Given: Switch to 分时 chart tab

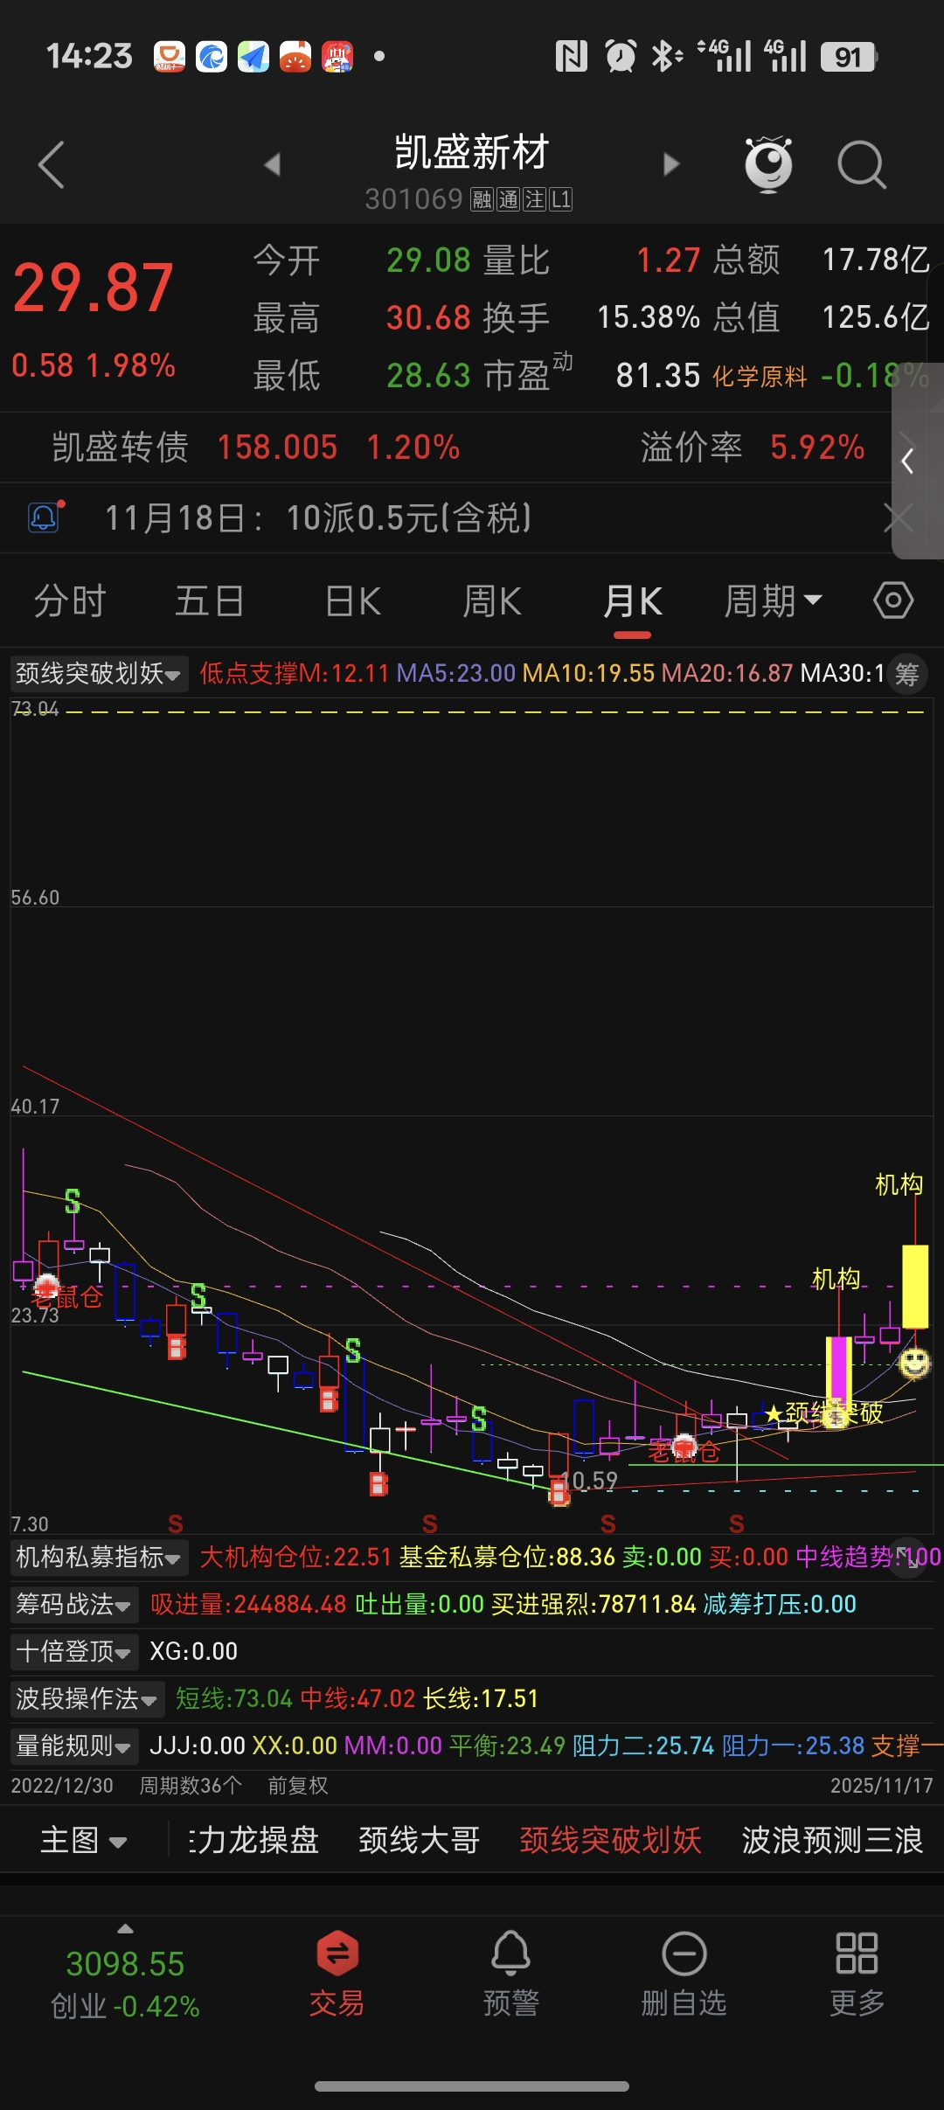Looking at the screenshot, I should click(70, 601).
